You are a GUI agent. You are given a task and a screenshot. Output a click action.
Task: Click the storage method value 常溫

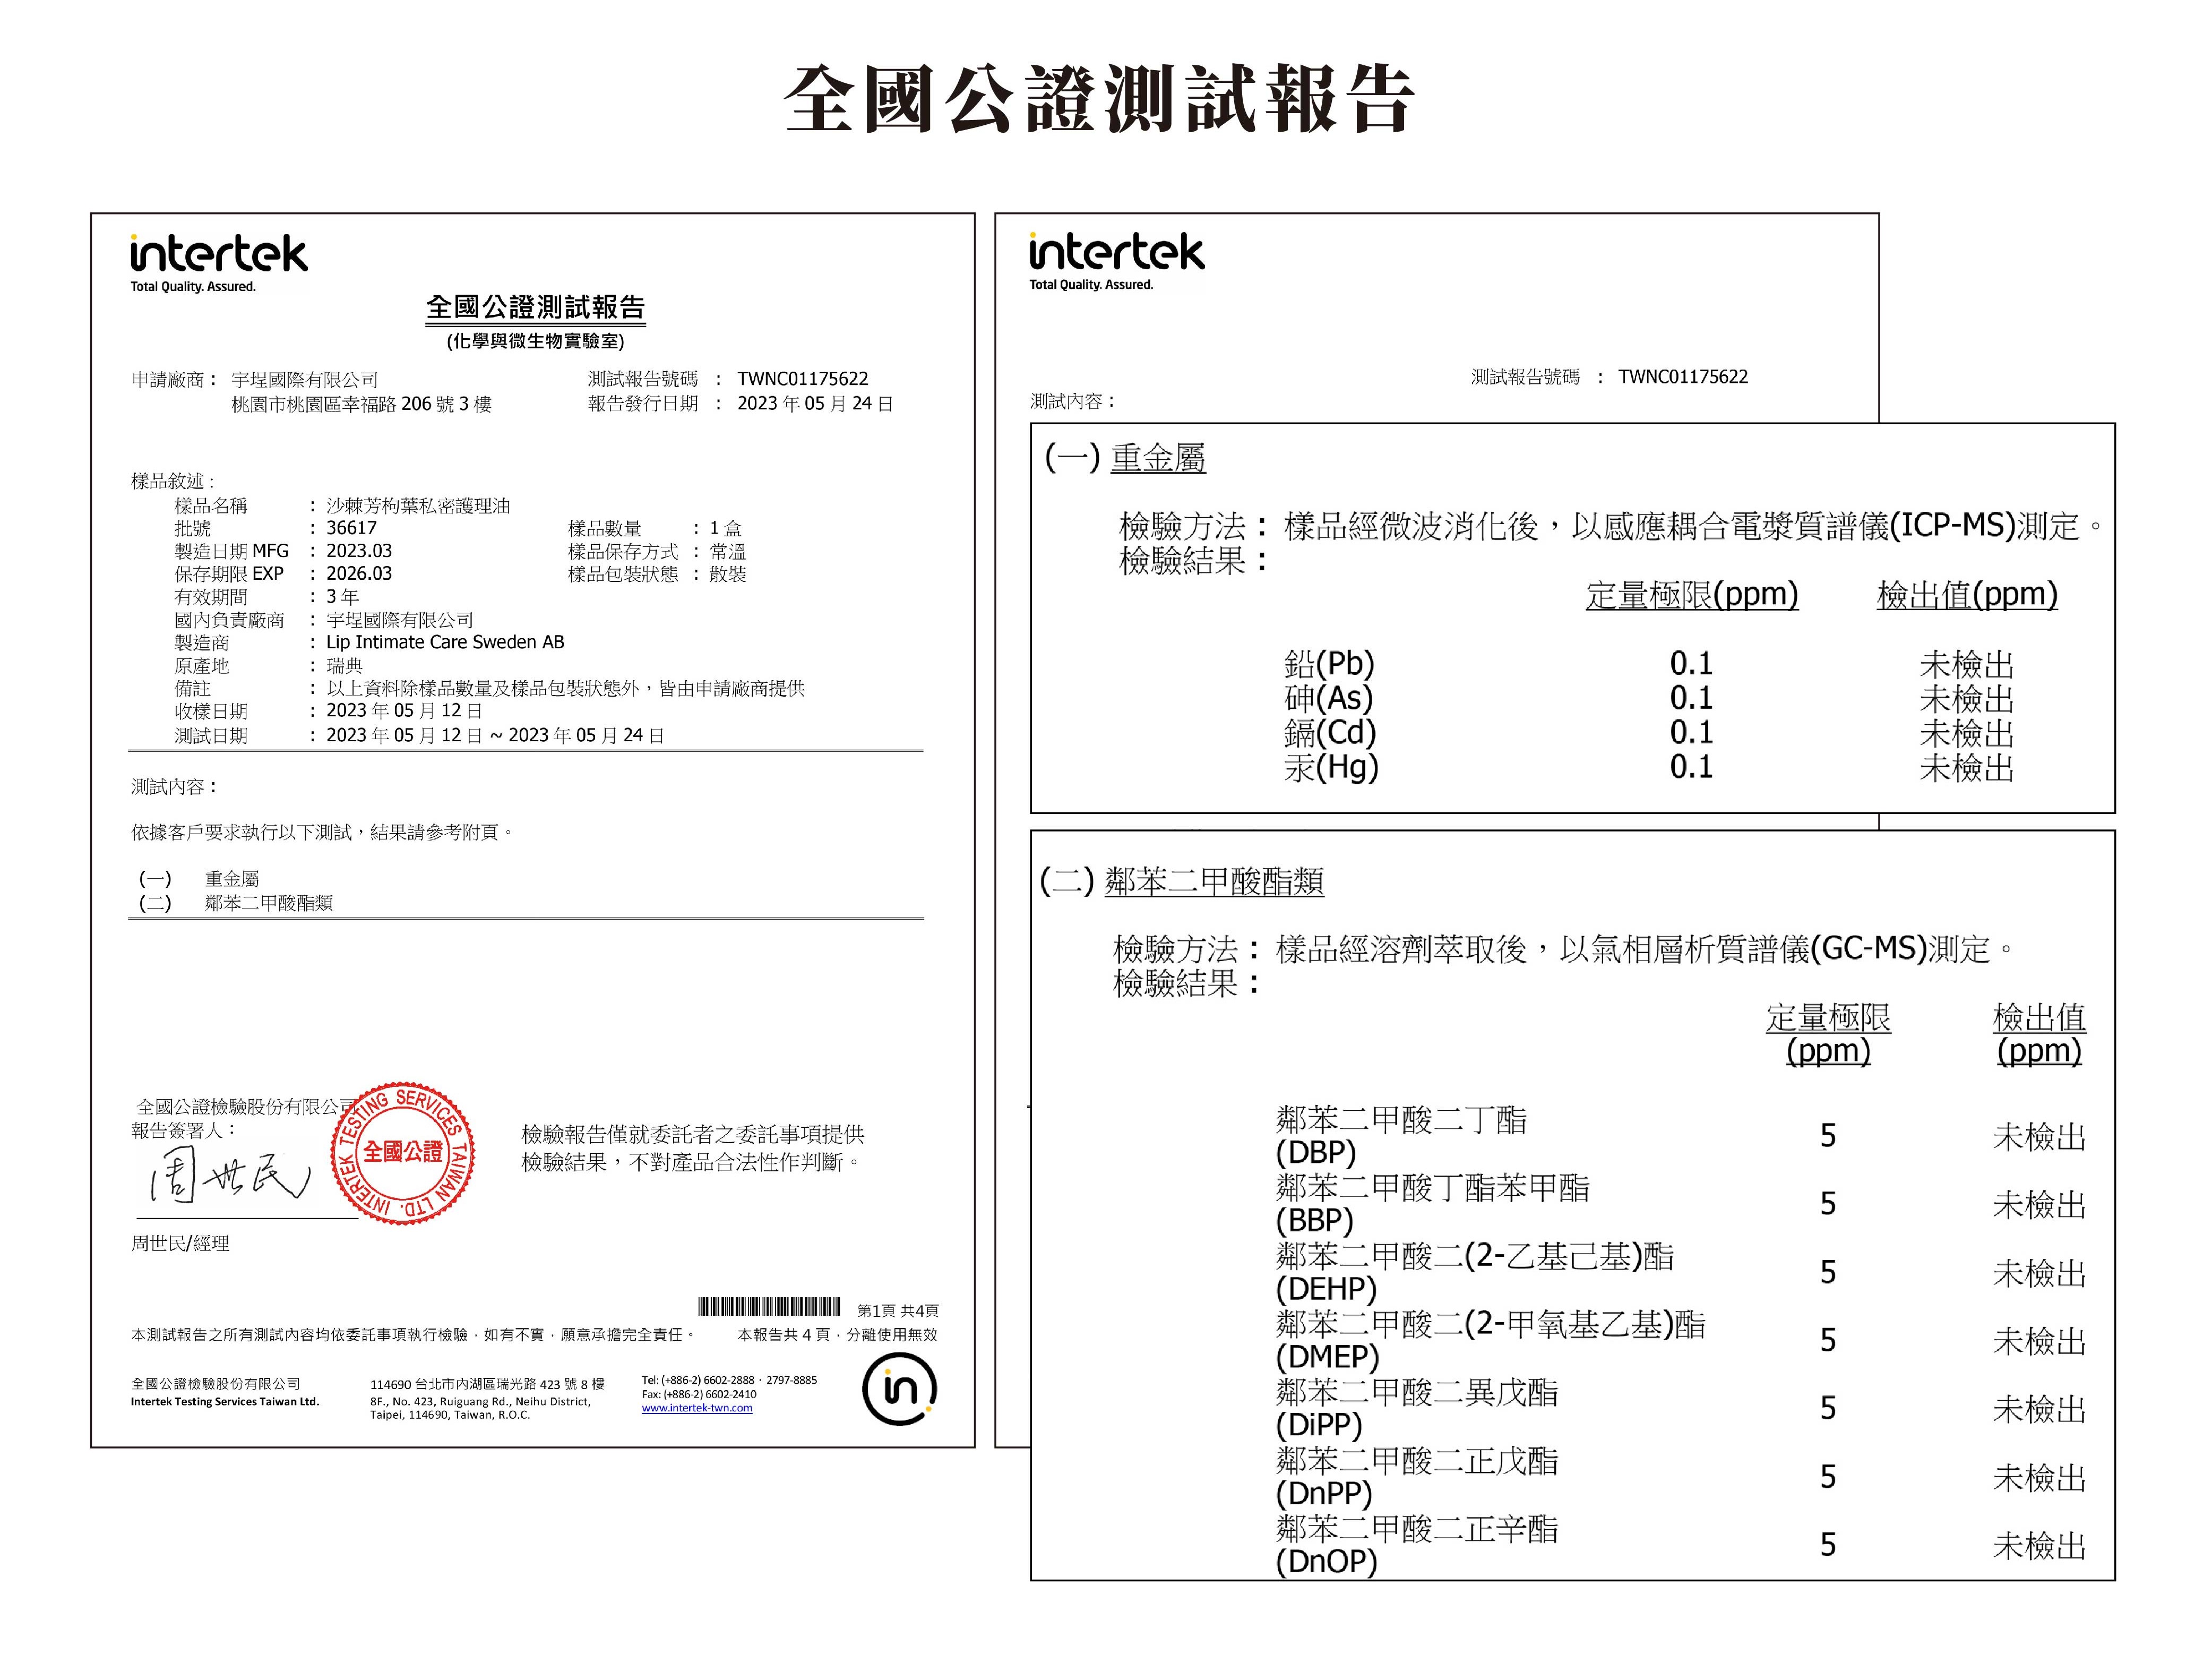click(x=727, y=552)
